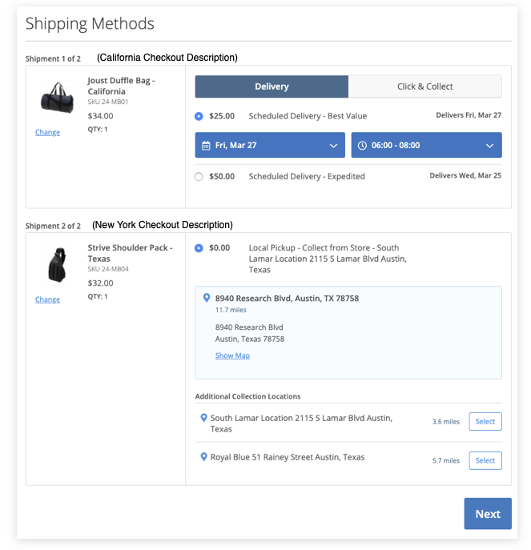
Task: Click the calendar icon beside Fri, Mar 27
Action: click(206, 146)
